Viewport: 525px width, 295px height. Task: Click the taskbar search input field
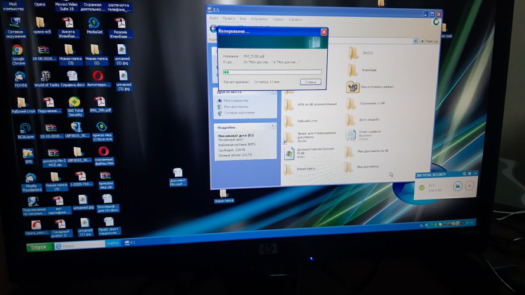coord(80,245)
